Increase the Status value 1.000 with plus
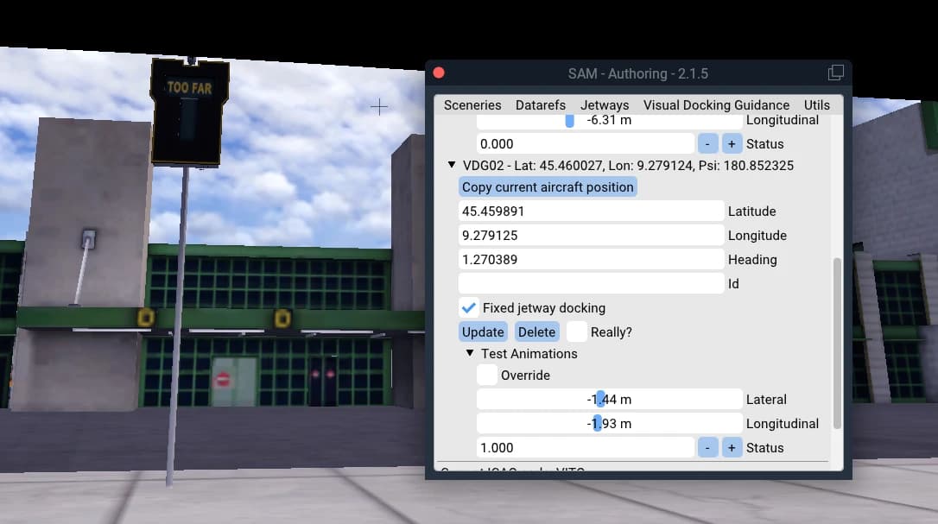Viewport: 938px width, 524px height. pos(732,447)
